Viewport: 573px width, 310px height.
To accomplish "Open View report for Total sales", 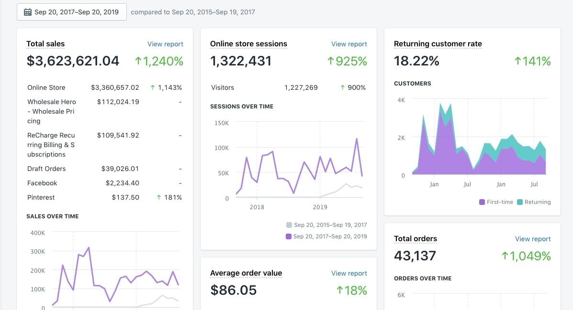I will 165,44.
